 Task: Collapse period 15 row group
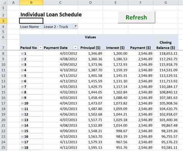[22, 131]
